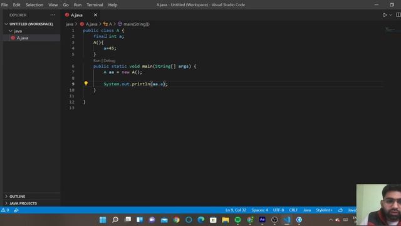Viewport: 401px width, 226px height.
Task: Collapse the java folder in Explorer
Action: 18,31
